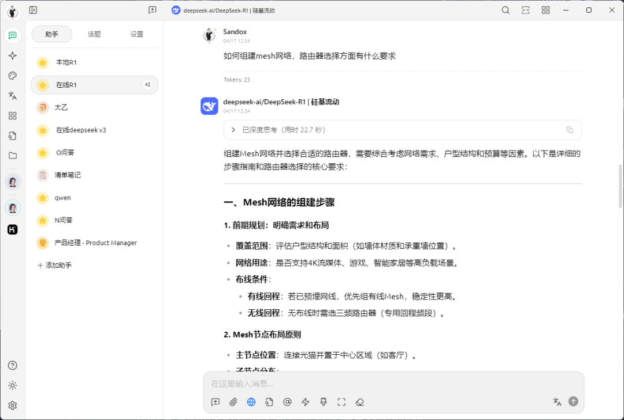The width and height of the screenshot is (624, 420).
Task: Open the translate page from left sidebar
Action: click(x=13, y=96)
